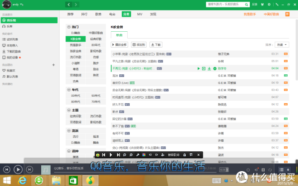The width and height of the screenshot is (298, 186).
Task: Play 不再见 using its row play icon
Action: (198, 68)
